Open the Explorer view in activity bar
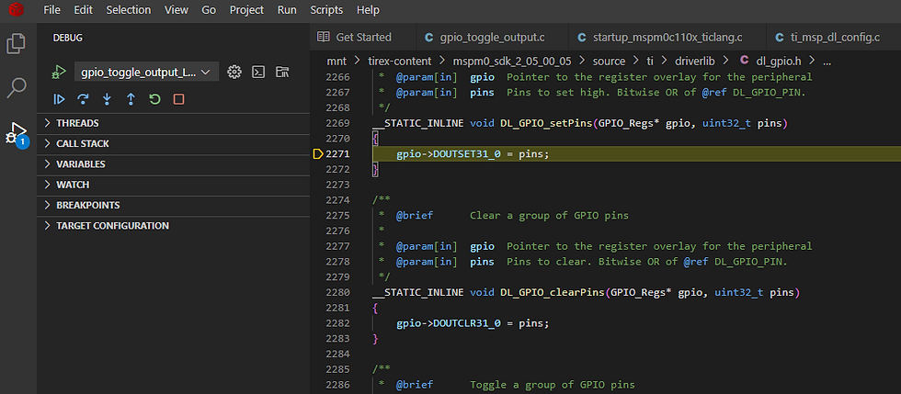 pos(17,43)
